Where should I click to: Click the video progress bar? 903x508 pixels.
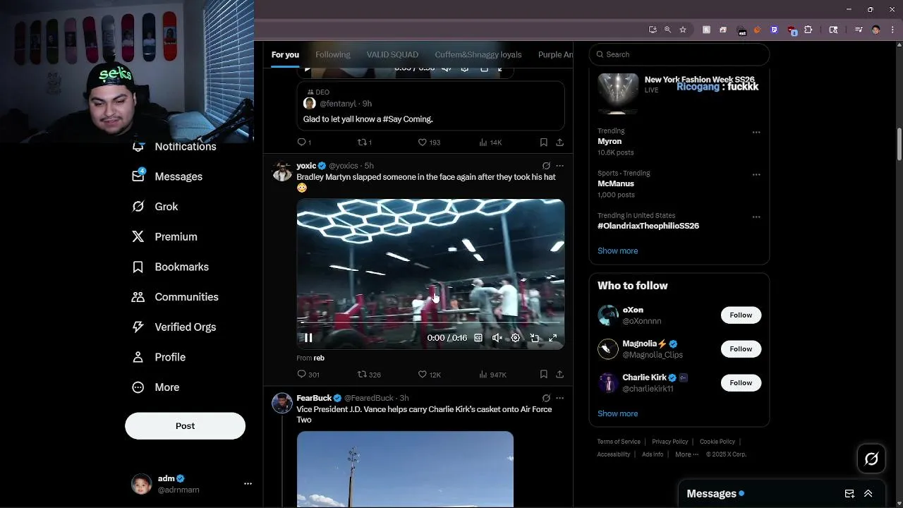click(430, 322)
